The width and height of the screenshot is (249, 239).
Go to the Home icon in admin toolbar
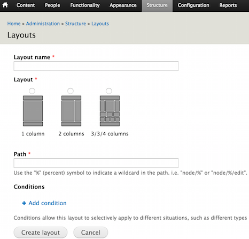click(x=5, y=5)
